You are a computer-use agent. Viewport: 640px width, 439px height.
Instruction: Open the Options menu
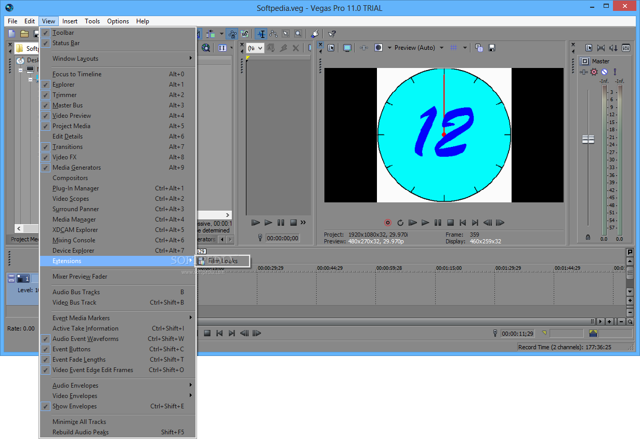pos(118,21)
